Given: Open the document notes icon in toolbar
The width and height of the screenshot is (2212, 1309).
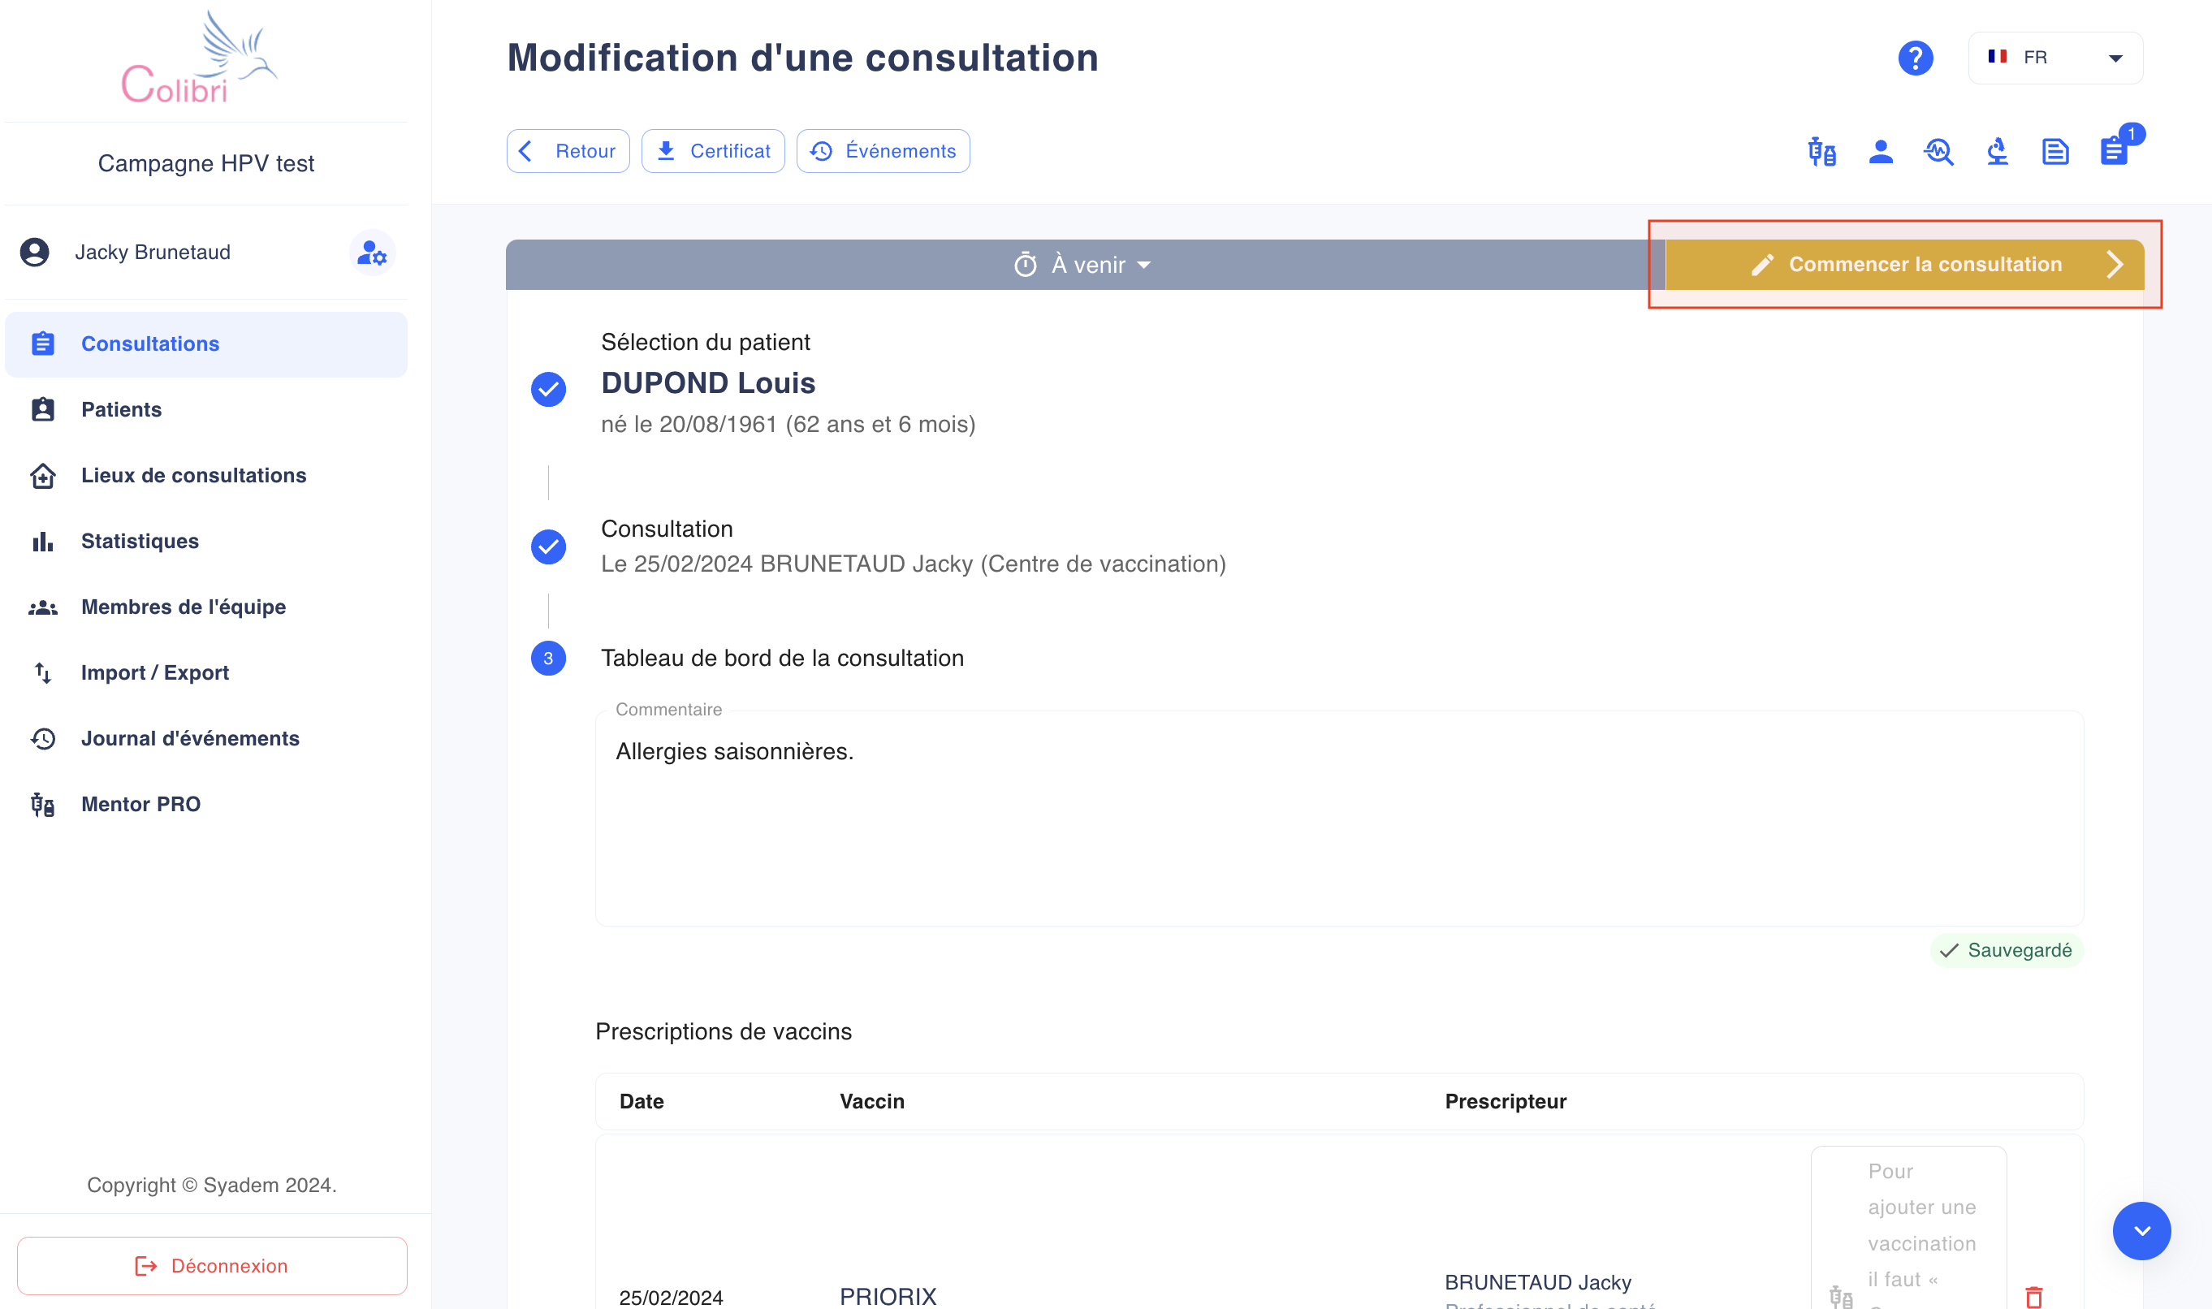Looking at the screenshot, I should (2055, 152).
